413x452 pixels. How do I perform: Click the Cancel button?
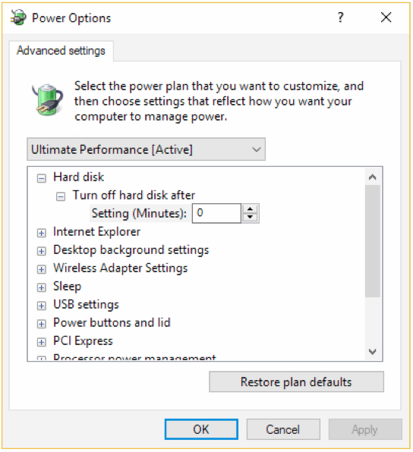(283, 429)
